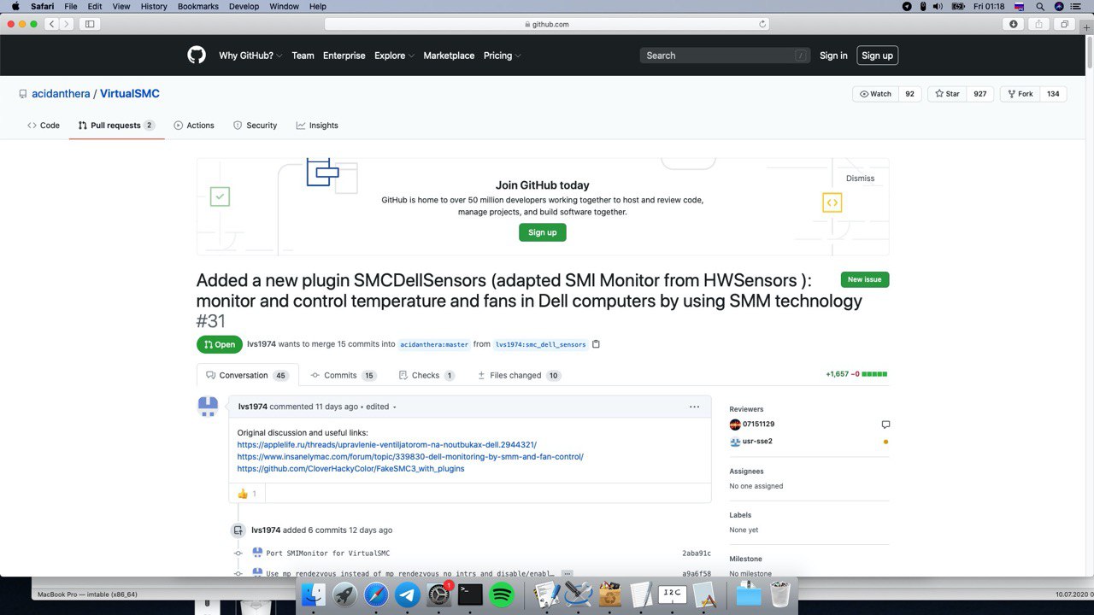The width and height of the screenshot is (1094, 615).
Task: Open the Insights tab
Action: click(317, 126)
